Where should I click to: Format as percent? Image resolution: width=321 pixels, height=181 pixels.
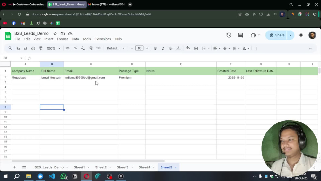click(75, 48)
